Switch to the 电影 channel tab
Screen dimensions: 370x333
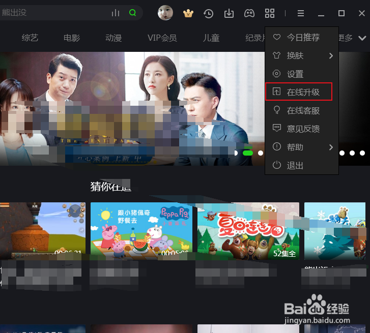coord(72,38)
